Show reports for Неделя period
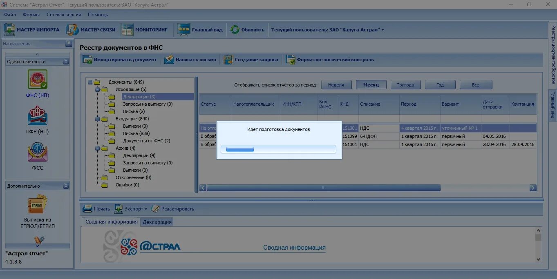557x279 pixels. 336,85
